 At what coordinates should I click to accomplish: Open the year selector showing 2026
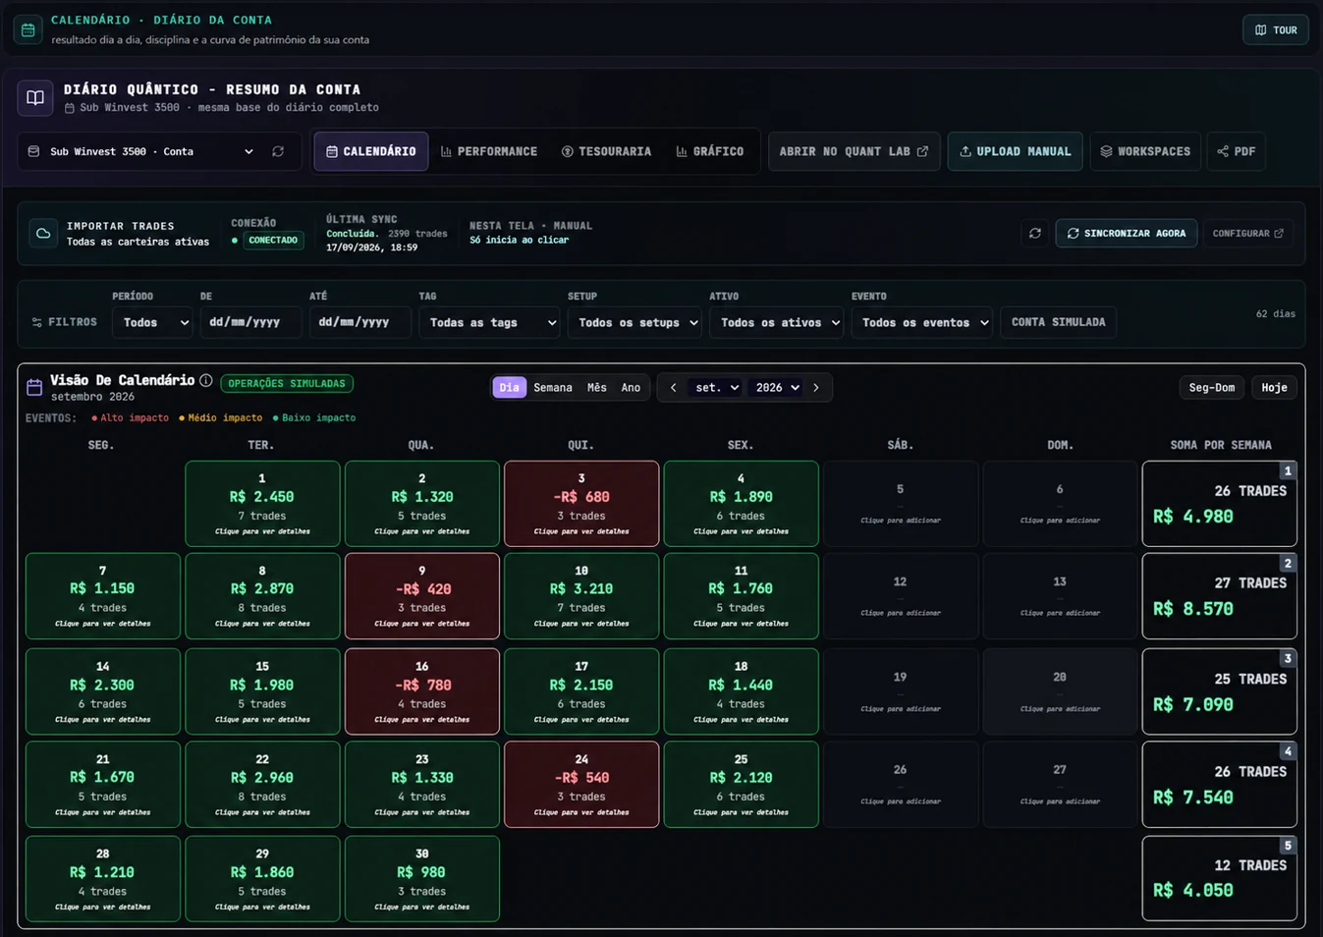tap(777, 388)
